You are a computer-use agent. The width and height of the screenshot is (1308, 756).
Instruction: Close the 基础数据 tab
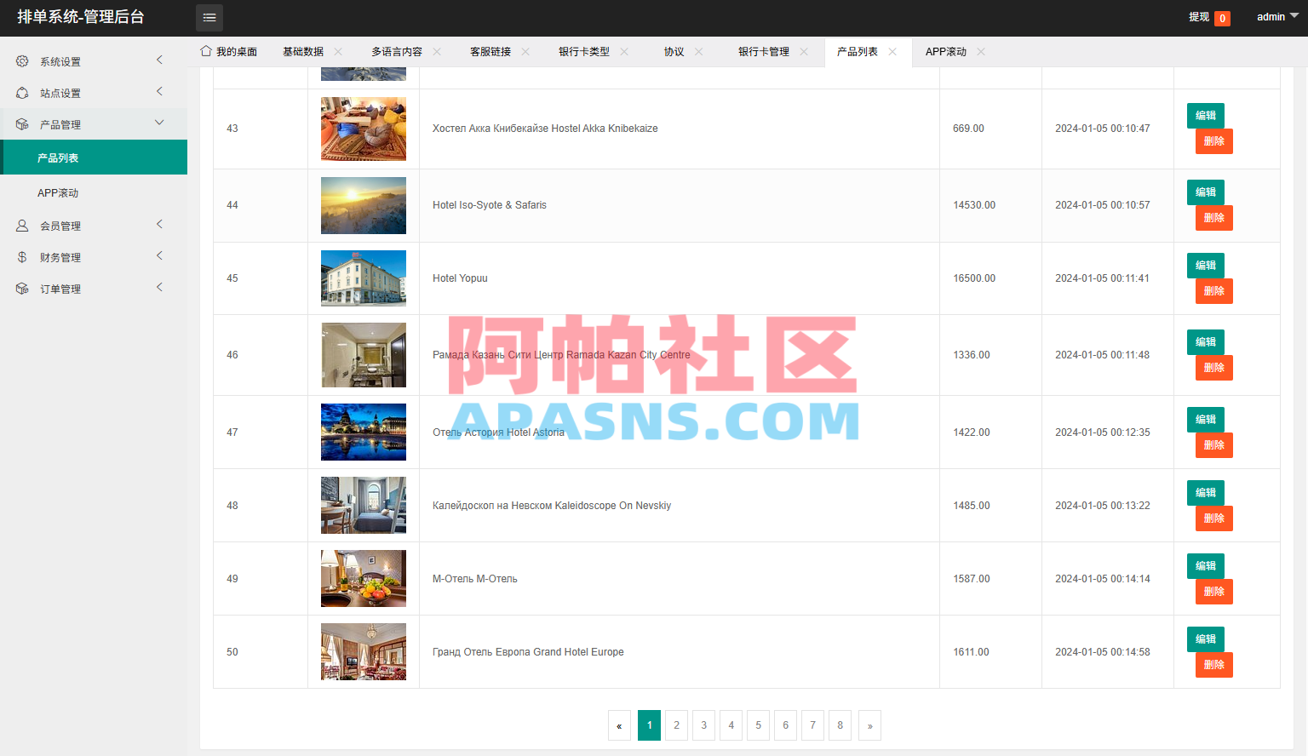[338, 52]
